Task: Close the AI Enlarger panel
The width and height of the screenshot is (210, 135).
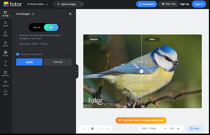Action: (70, 14)
